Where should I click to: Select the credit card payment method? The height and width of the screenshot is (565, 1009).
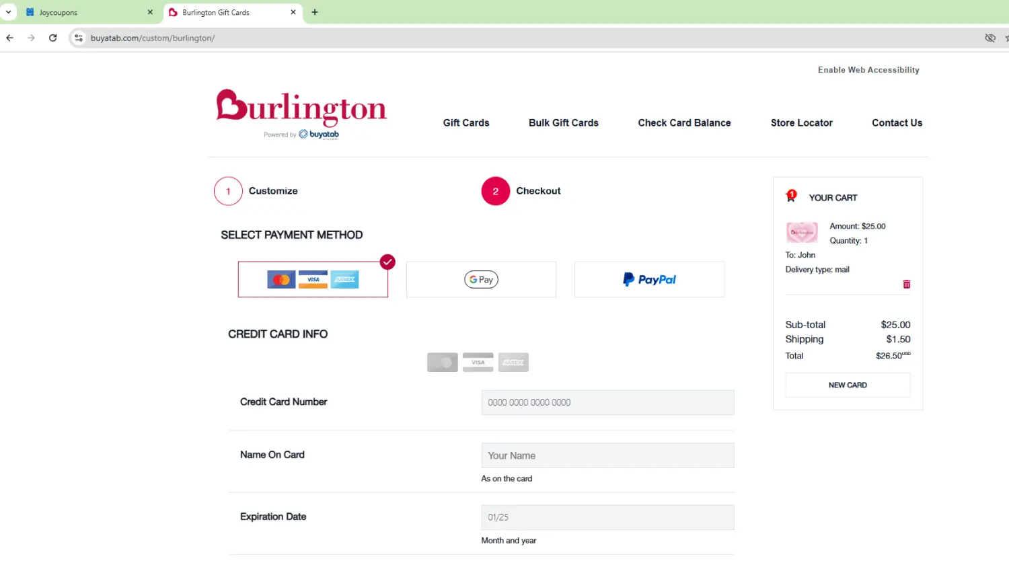coord(313,279)
